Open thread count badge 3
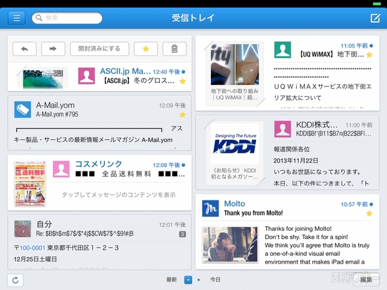 click(x=183, y=235)
